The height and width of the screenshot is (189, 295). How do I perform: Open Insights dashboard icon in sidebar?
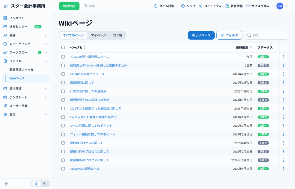(x=5, y=18)
